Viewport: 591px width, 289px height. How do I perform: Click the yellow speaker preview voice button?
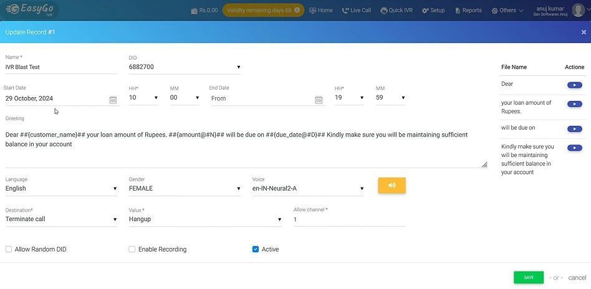pos(392,186)
